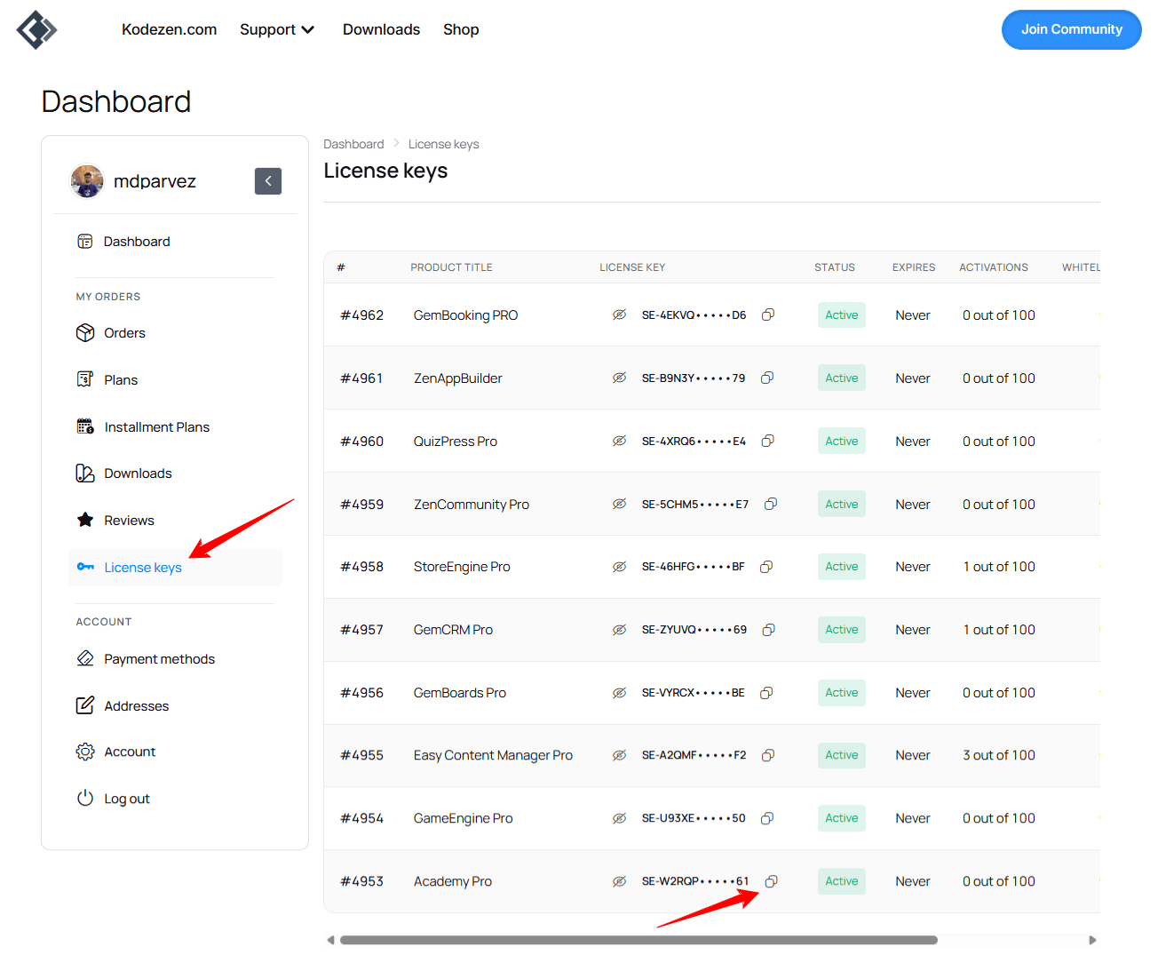Reveal the GemBoards Pro license key
The height and width of the screenshot is (971, 1158).
click(x=620, y=693)
